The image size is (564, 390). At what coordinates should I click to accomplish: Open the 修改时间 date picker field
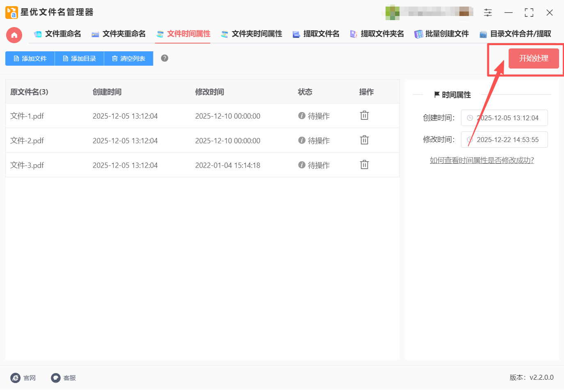(x=504, y=140)
